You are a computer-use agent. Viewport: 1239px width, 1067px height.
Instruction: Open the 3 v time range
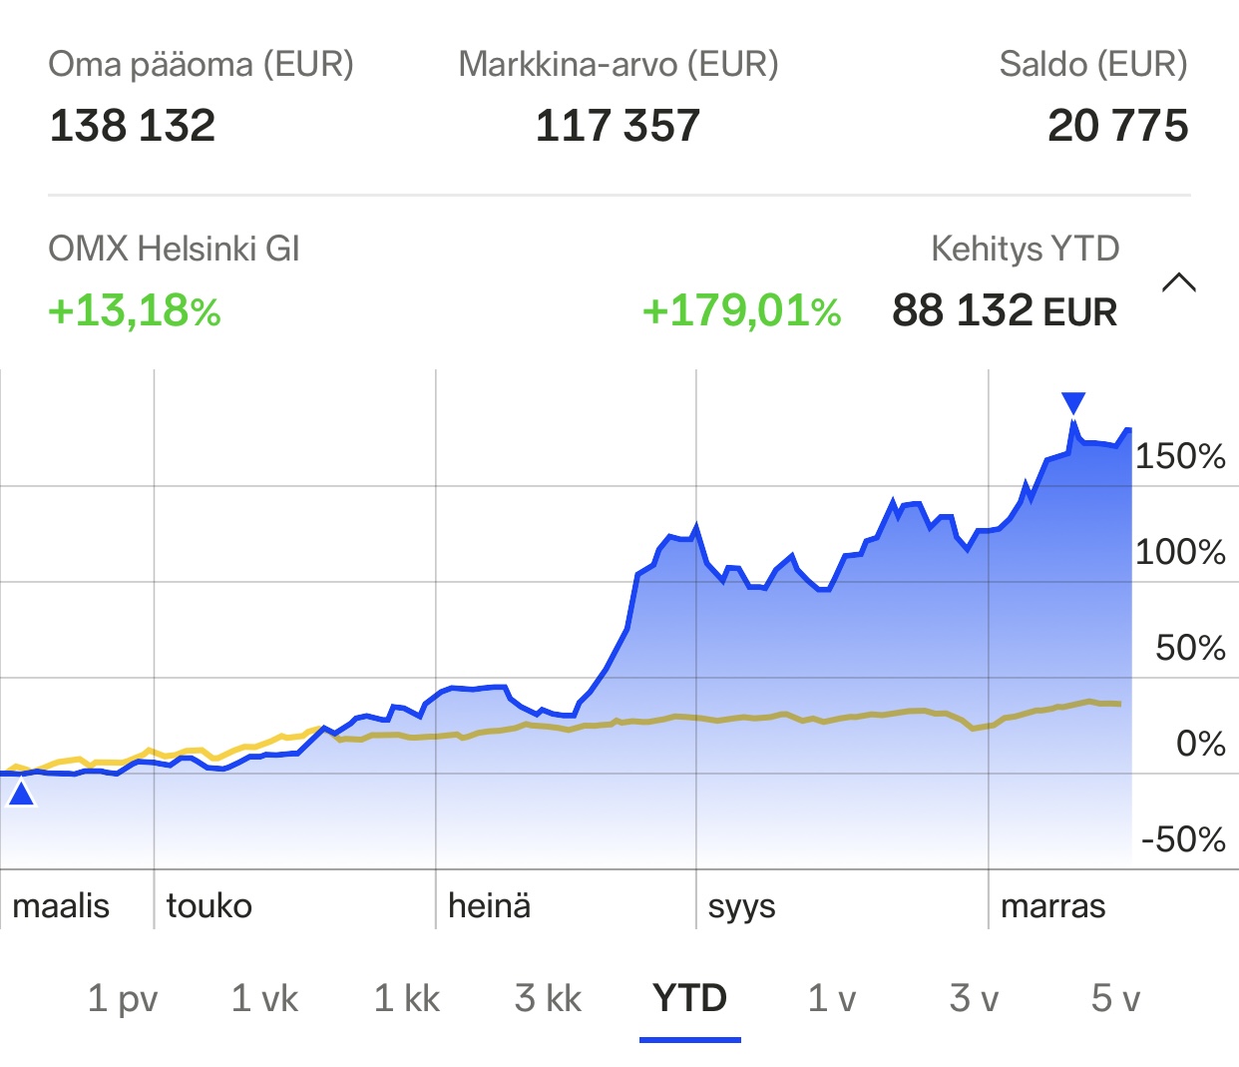pos(974,998)
